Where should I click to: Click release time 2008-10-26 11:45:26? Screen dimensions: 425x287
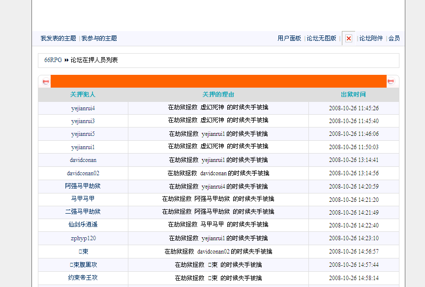[354, 108]
